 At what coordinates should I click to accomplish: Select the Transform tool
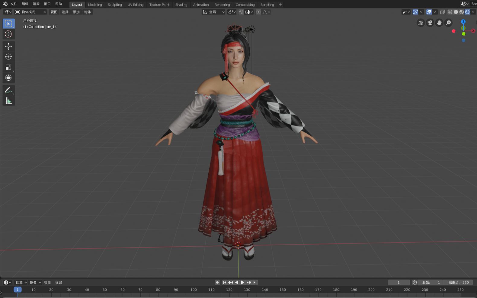coord(8,78)
